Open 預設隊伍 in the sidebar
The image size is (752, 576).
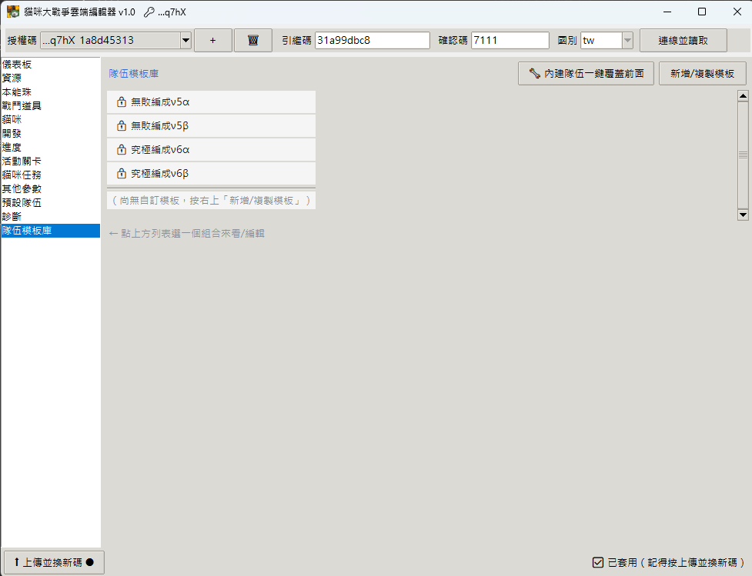[50, 203]
